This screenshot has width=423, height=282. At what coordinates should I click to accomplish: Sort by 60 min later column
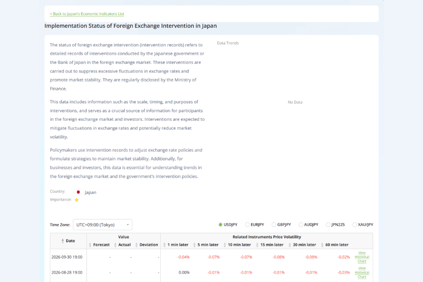click(335, 245)
